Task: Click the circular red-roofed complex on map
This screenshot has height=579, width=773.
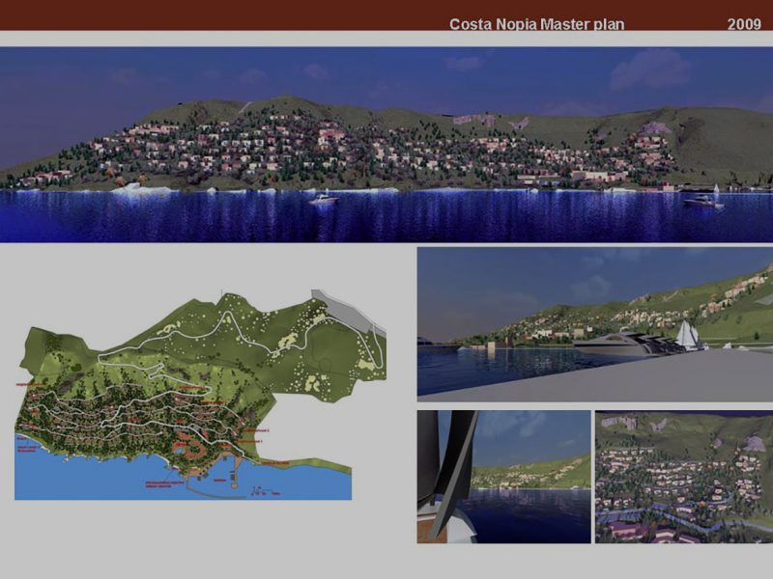Action: pyautogui.click(x=189, y=447)
